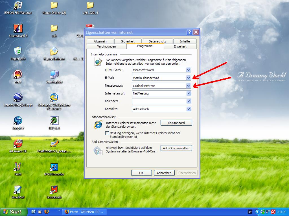Open the Kontakte dropdown
The width and height of the screenshot is (289, 216).
pos(188,109)
